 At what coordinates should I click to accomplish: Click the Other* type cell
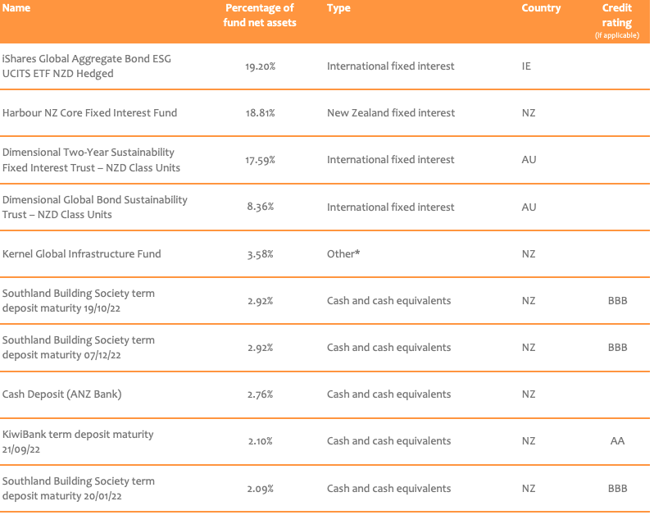tap(343, 254)
